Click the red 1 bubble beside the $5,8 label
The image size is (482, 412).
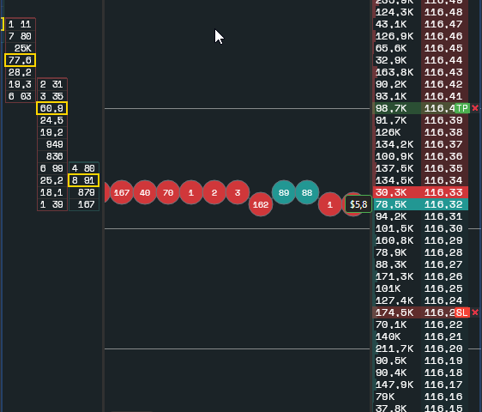pos(330,204)
